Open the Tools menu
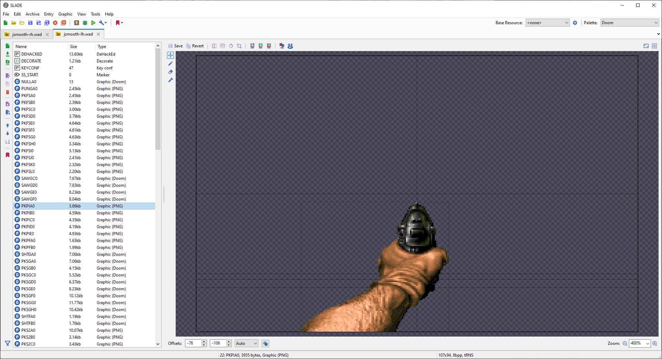 pyautogui.click(x=95, y=14)
